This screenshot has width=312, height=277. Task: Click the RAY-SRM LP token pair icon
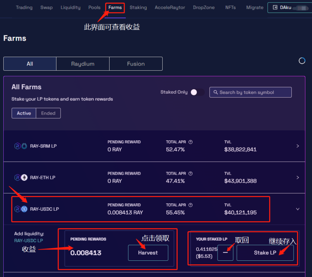tap(20, 146)
